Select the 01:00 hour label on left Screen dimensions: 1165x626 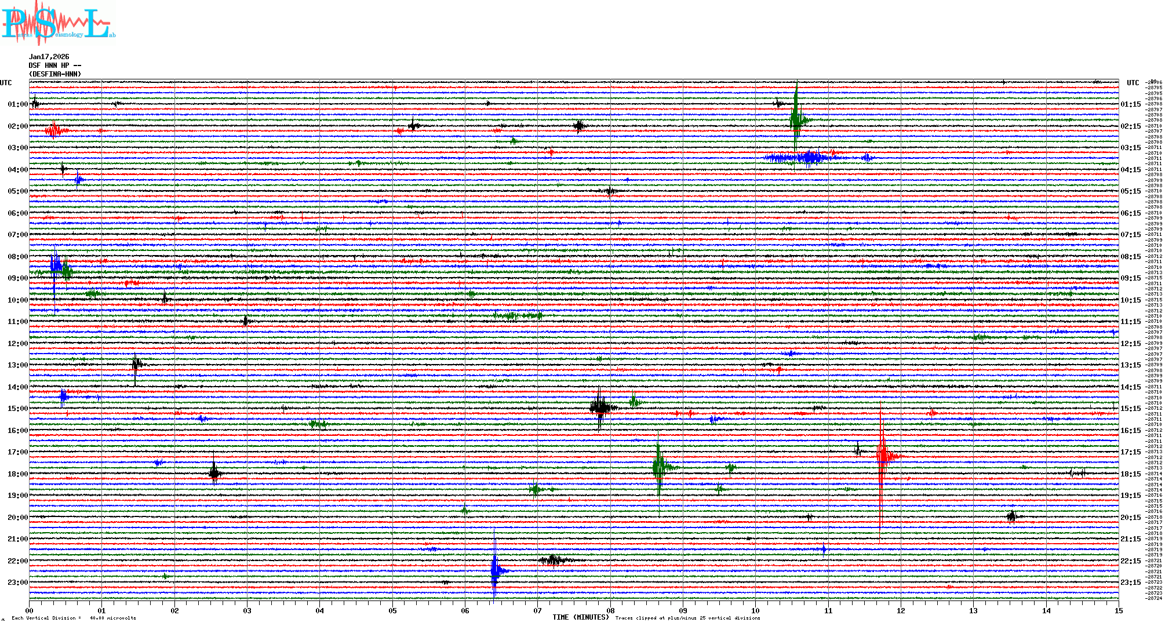pos(17,104)
